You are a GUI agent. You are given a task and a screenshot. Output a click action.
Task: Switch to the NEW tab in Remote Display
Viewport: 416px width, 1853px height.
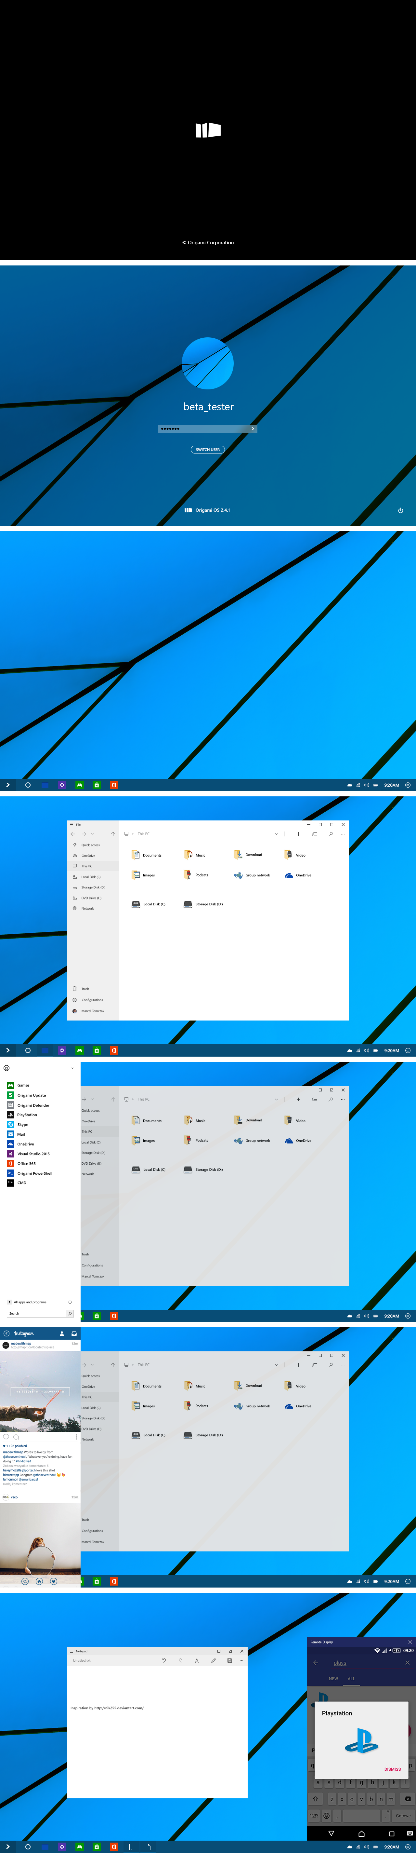pos(333,1678)
